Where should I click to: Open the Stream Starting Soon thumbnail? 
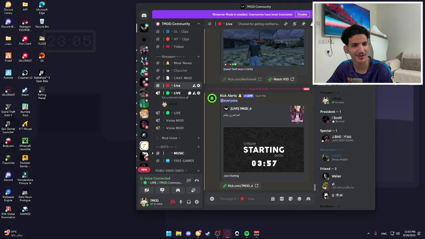264,150
